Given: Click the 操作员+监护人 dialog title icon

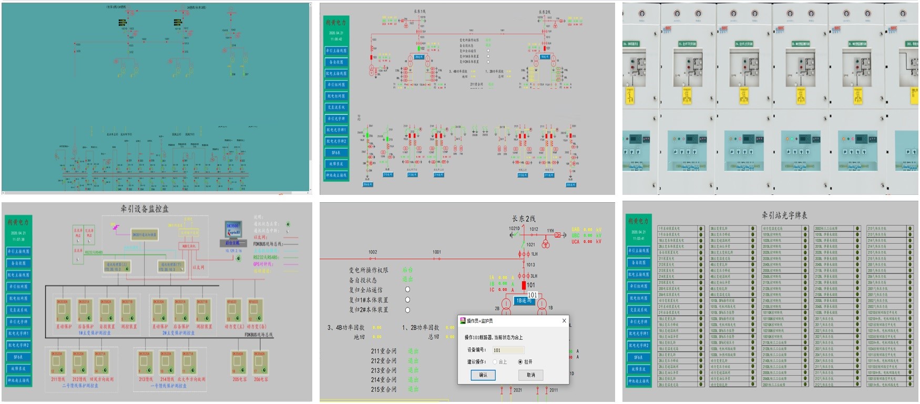Looking at the screenshot, I should [463, 320].
